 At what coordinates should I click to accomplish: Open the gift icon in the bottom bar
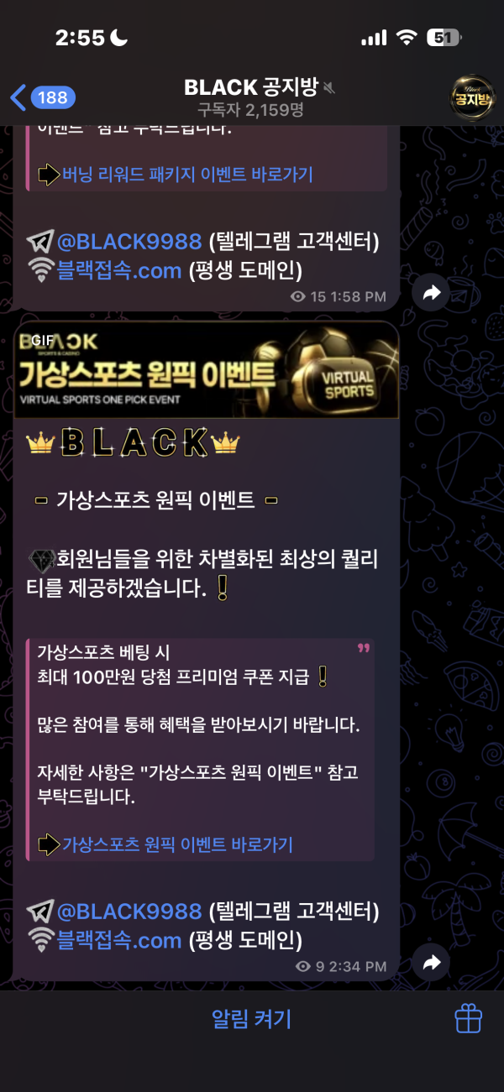468,1019
